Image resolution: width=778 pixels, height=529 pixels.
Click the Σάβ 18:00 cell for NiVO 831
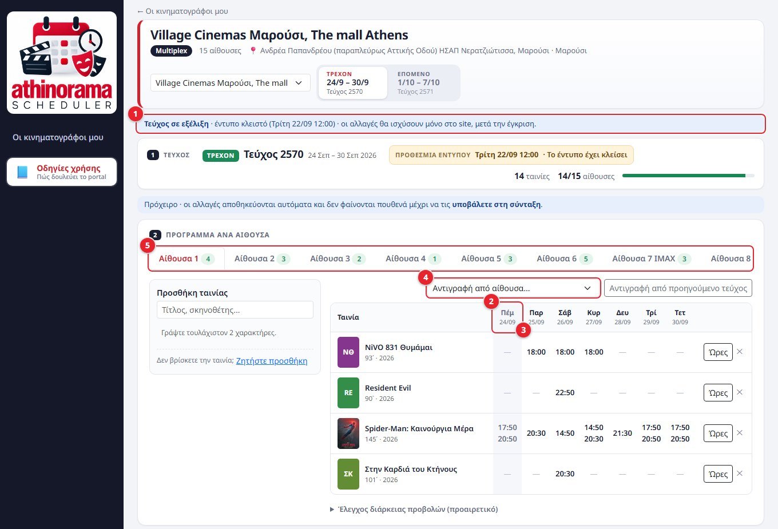point(565,352)
